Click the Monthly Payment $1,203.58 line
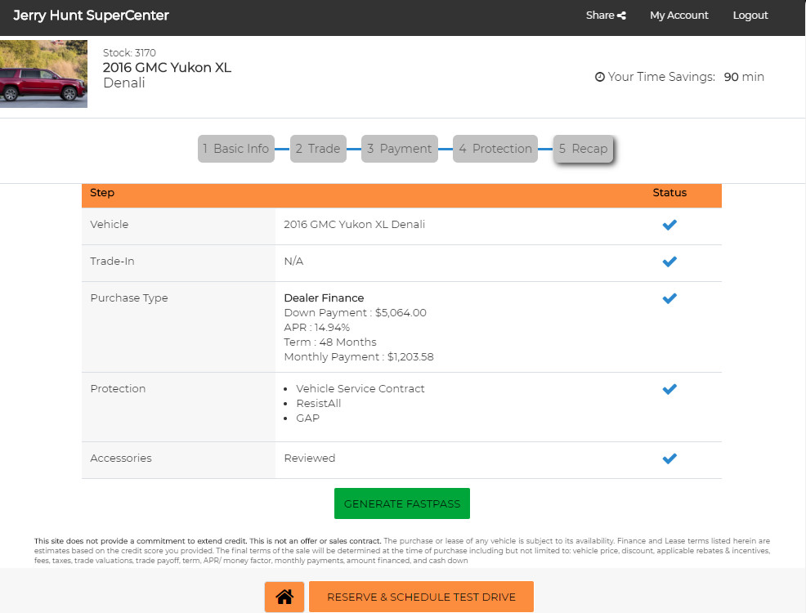 [x=359, y=357]
